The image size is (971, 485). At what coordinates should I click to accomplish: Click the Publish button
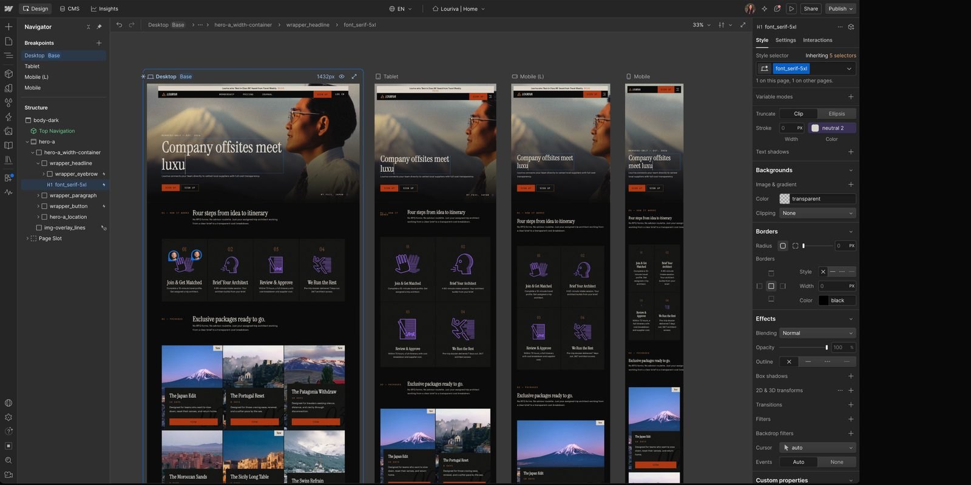pyautogui.click(x=841, y=8)
